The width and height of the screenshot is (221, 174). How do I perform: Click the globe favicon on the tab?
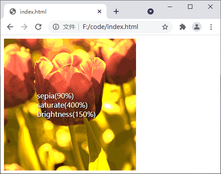(x=13, y=11)
